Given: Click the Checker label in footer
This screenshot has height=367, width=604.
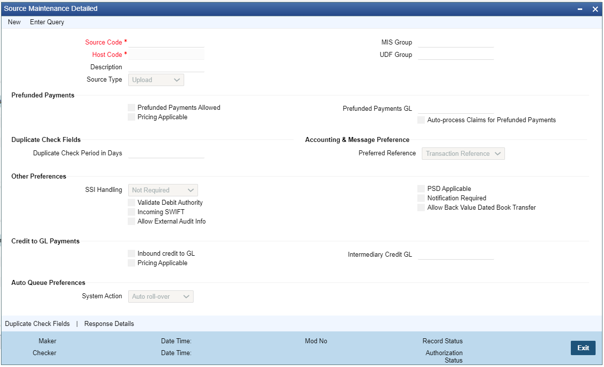Looking at the screenshot, I should [x=45, y=353].
